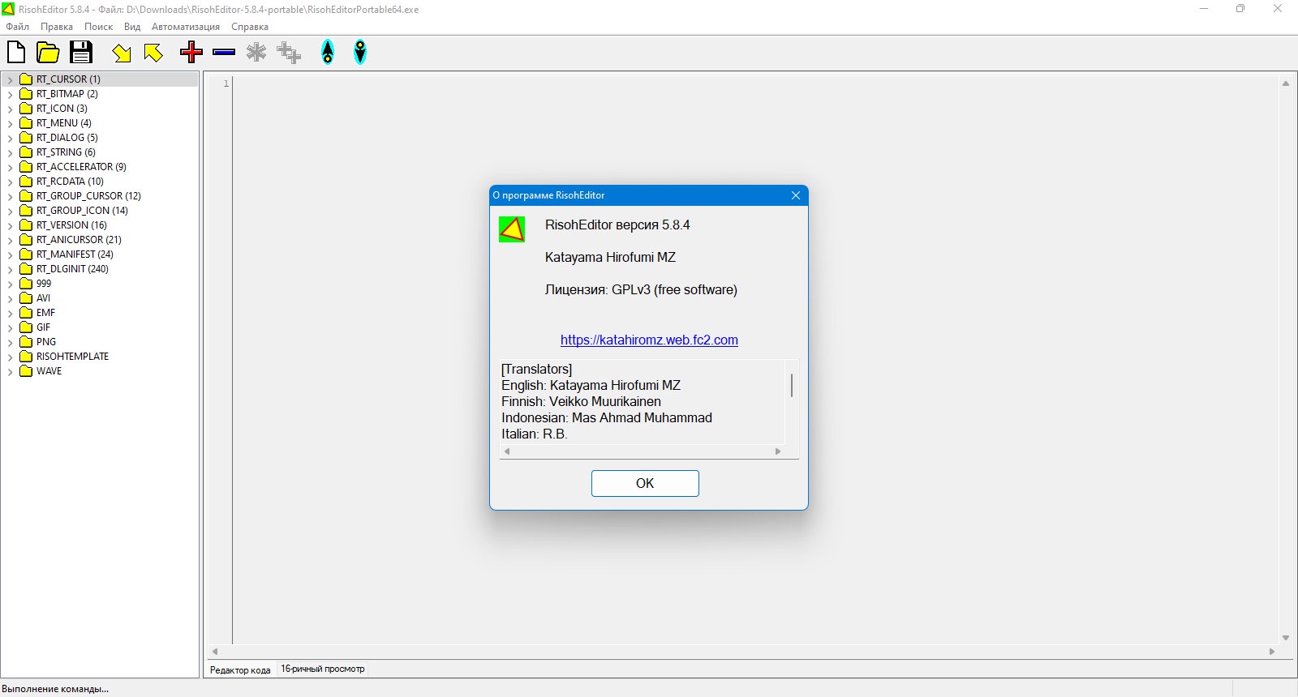The width and height of the screenshot is (1298, 697).
Task: Click the gray asterisk toolbar icon
Action: pos(256,53)
